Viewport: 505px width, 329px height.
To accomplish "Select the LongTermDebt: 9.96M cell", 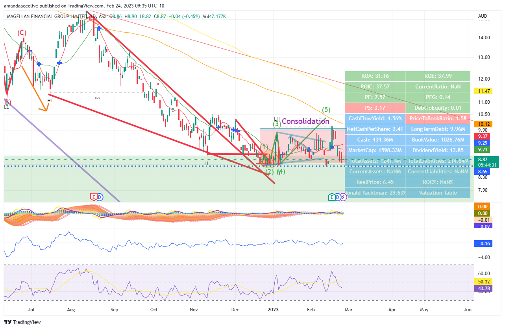I will (438, 129).
